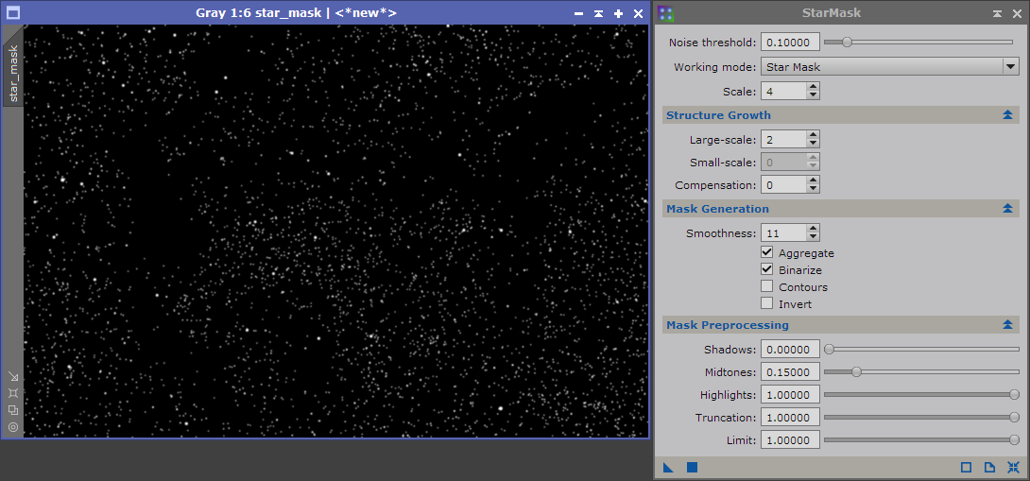
Task: Click the Smoothness value field
Action: tap(784, 232)
